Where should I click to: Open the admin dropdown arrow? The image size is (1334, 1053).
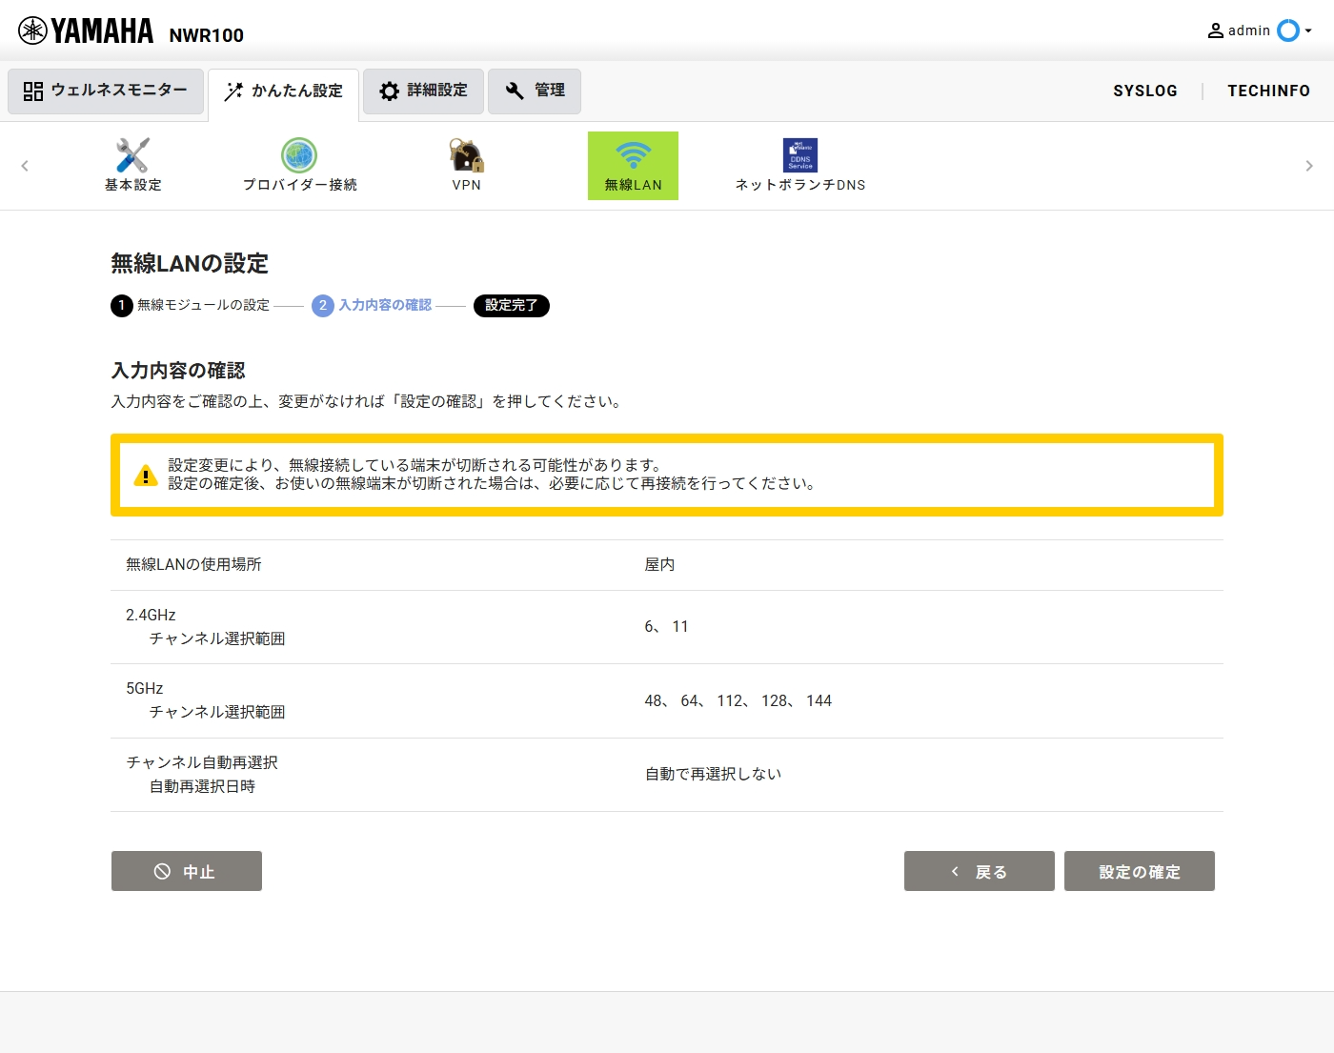(x=1309, y=30)
